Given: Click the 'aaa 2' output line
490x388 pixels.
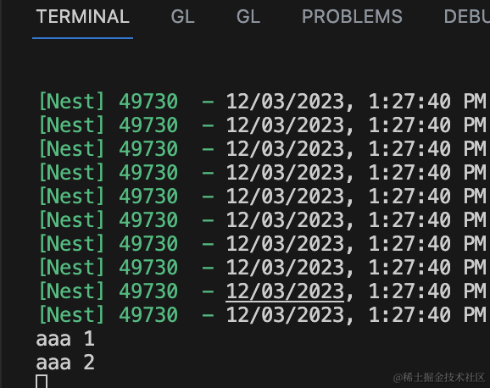Looking at the screenshot, I should pyautogui.click(x=65, y=363).
